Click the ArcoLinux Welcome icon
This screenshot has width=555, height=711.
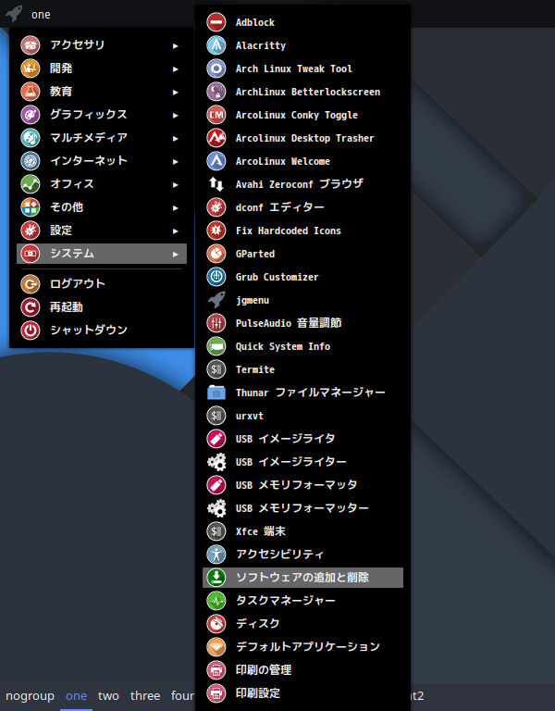click(216, 161)
